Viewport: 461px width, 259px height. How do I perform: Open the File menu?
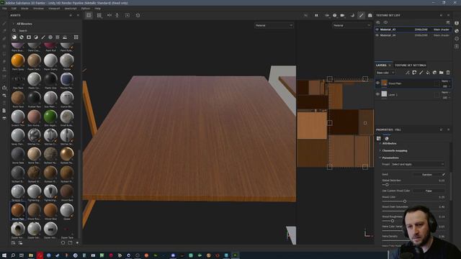click(5, 9)
